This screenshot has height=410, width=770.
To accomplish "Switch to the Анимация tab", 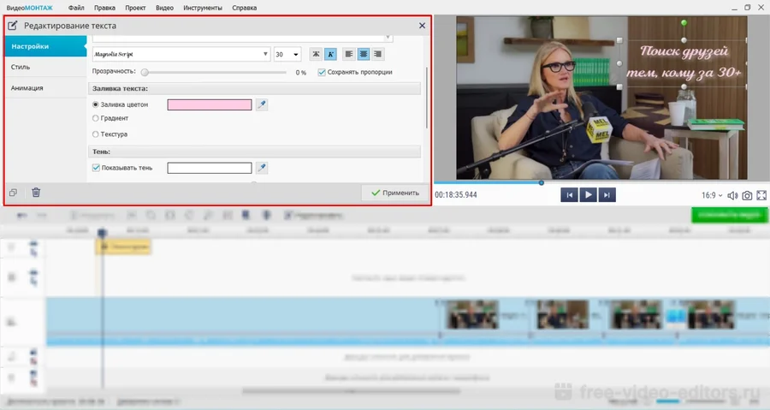I will (x=27, y=88).
